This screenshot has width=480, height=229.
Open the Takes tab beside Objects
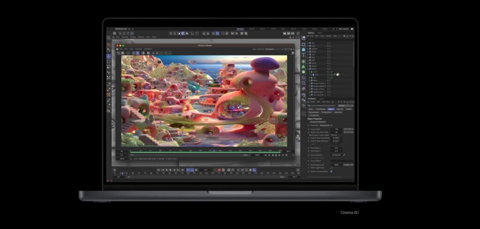point(320,33)
